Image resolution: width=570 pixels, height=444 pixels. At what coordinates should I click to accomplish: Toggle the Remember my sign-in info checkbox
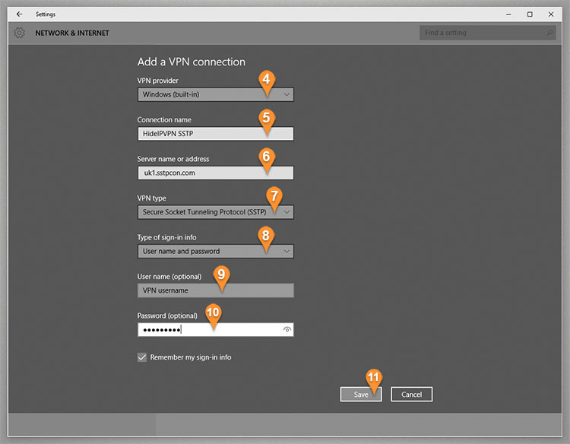point(142,357)
